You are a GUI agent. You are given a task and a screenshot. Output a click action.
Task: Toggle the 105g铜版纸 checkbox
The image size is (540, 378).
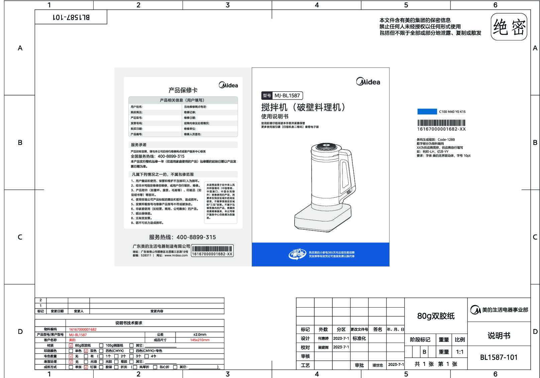point(101,346)
